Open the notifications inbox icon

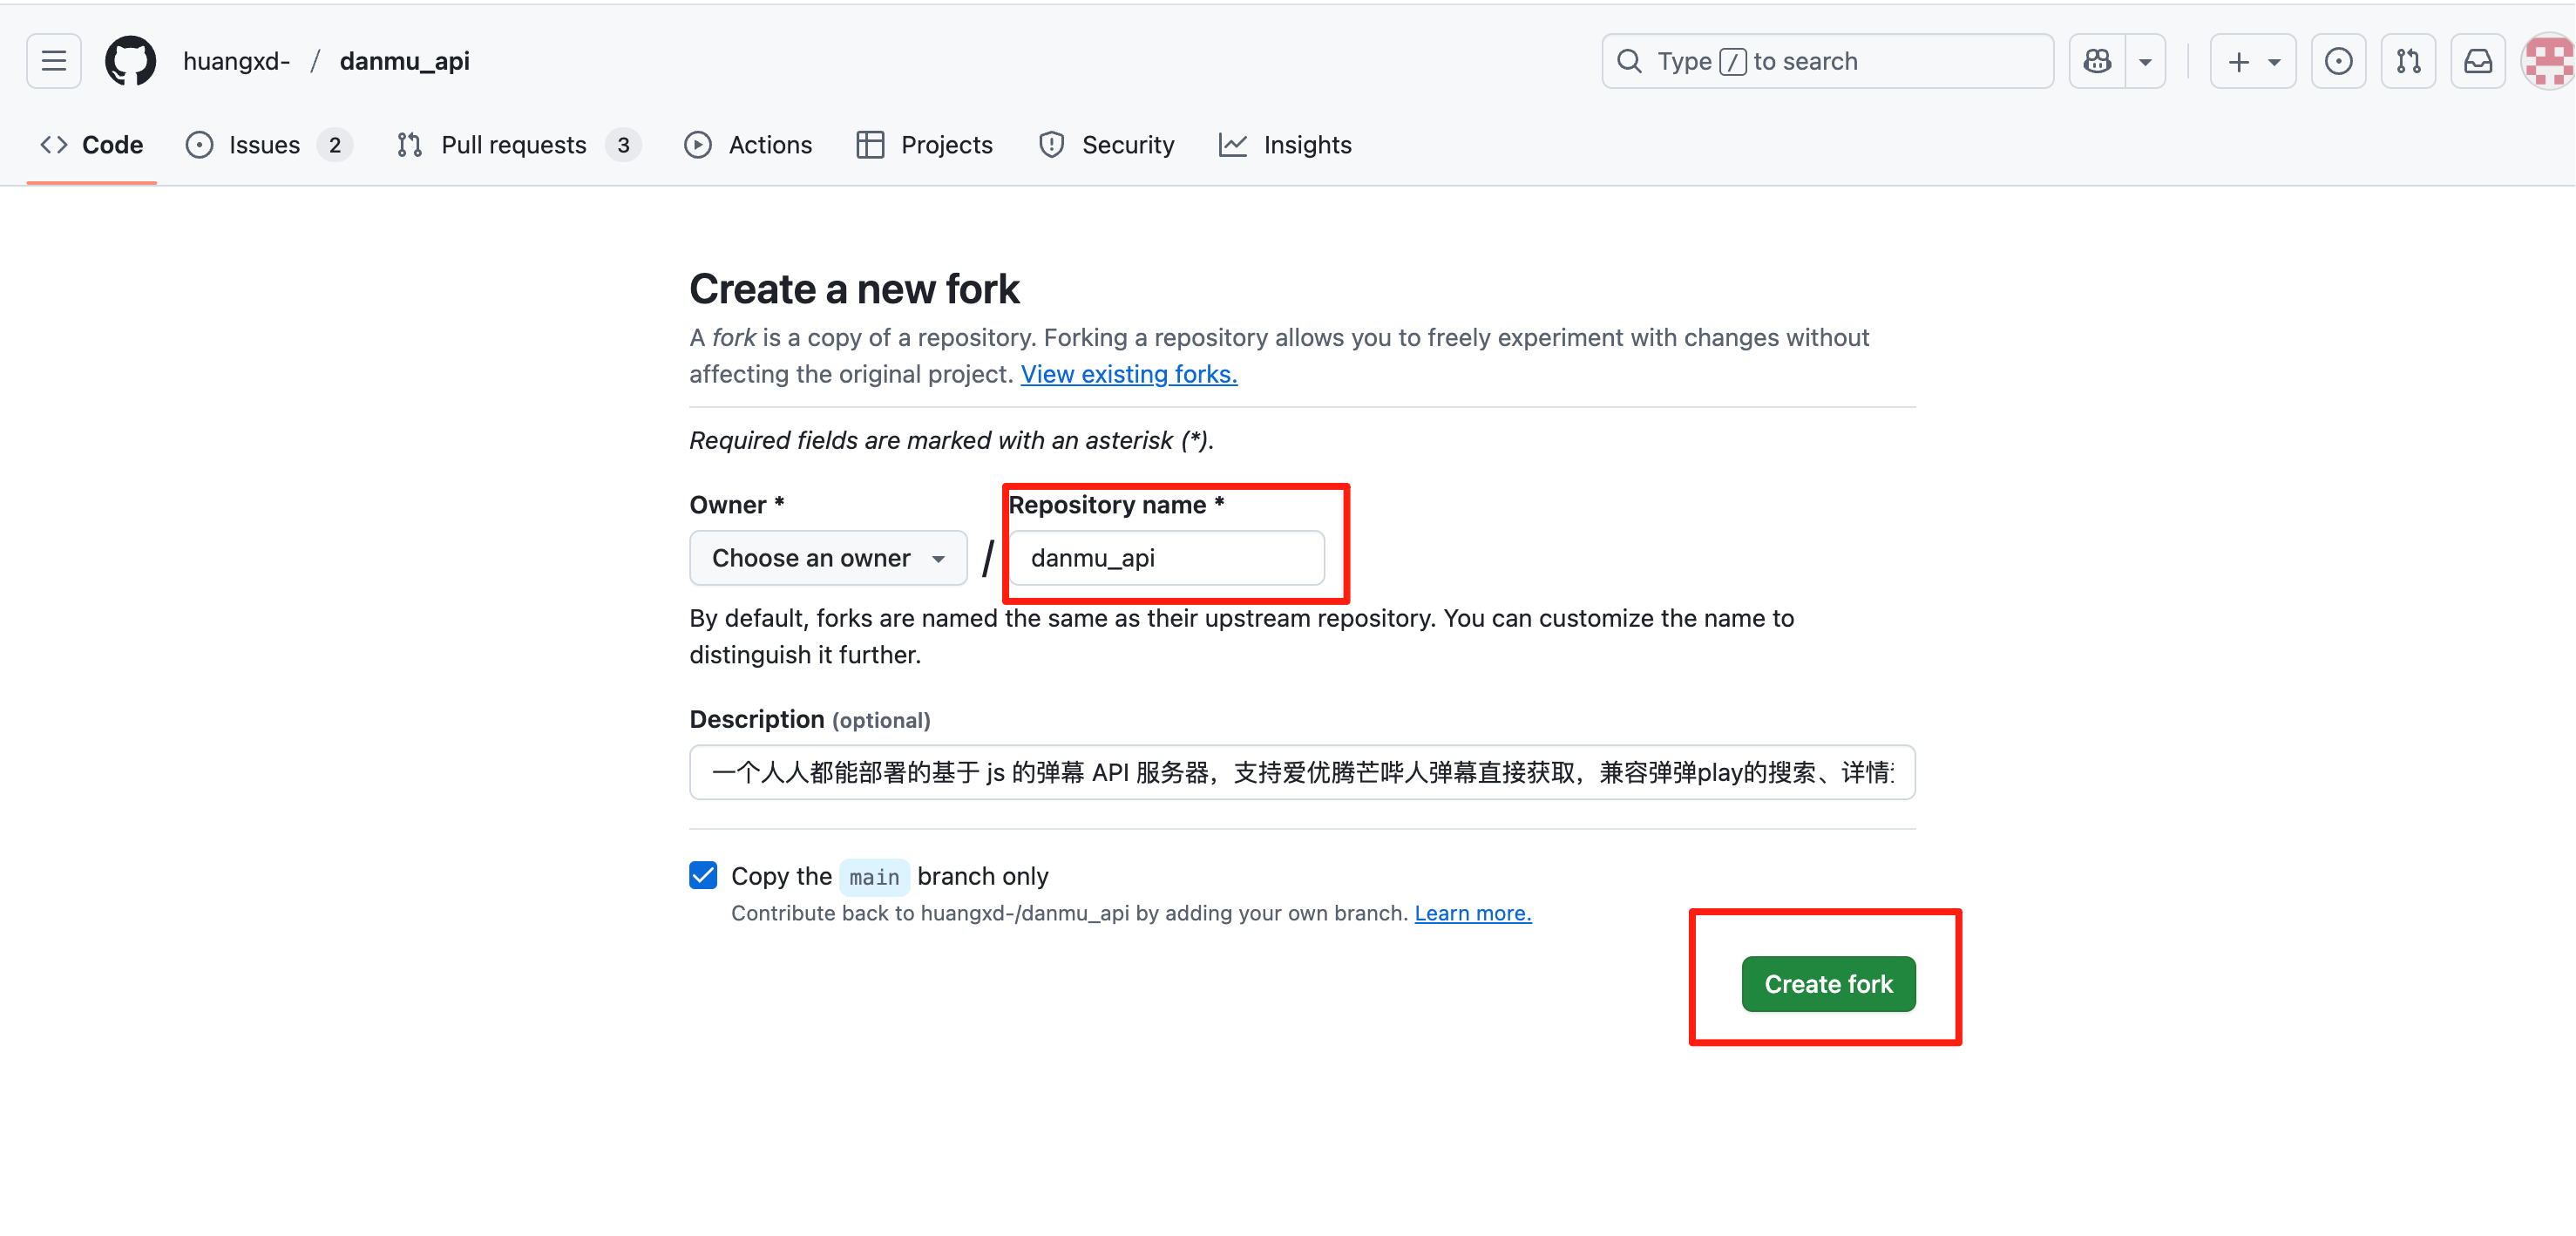click(x=2478, y=61)
